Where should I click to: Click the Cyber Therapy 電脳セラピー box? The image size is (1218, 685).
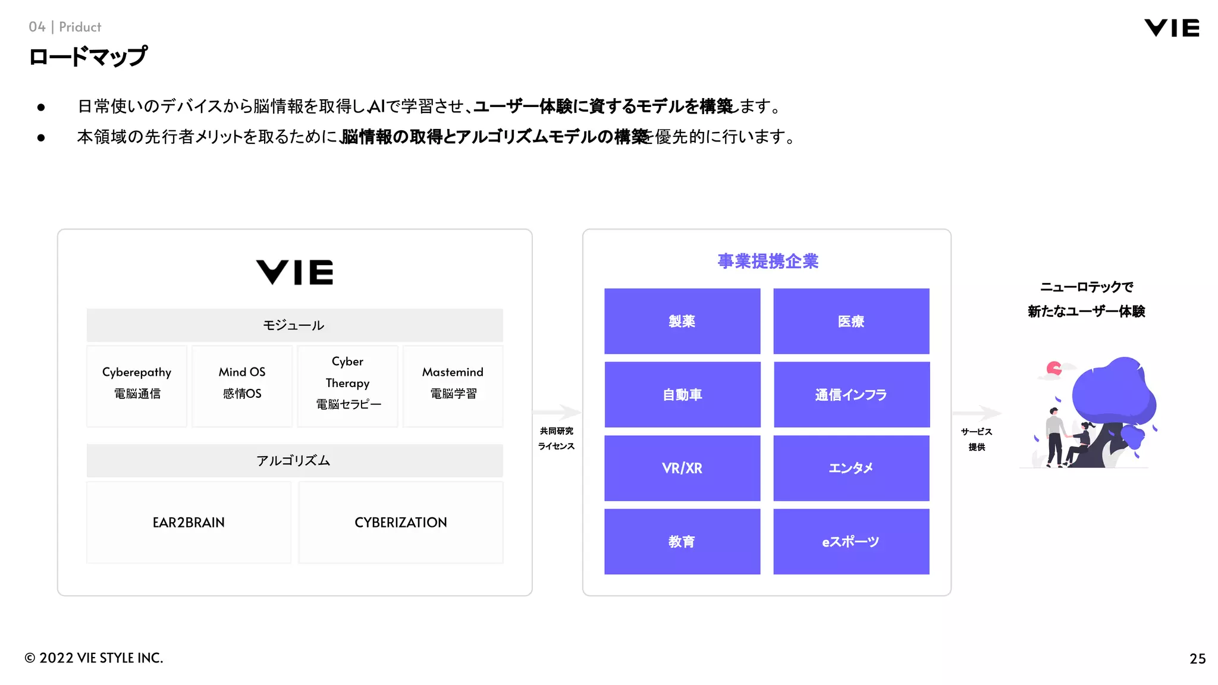point(348,386)
